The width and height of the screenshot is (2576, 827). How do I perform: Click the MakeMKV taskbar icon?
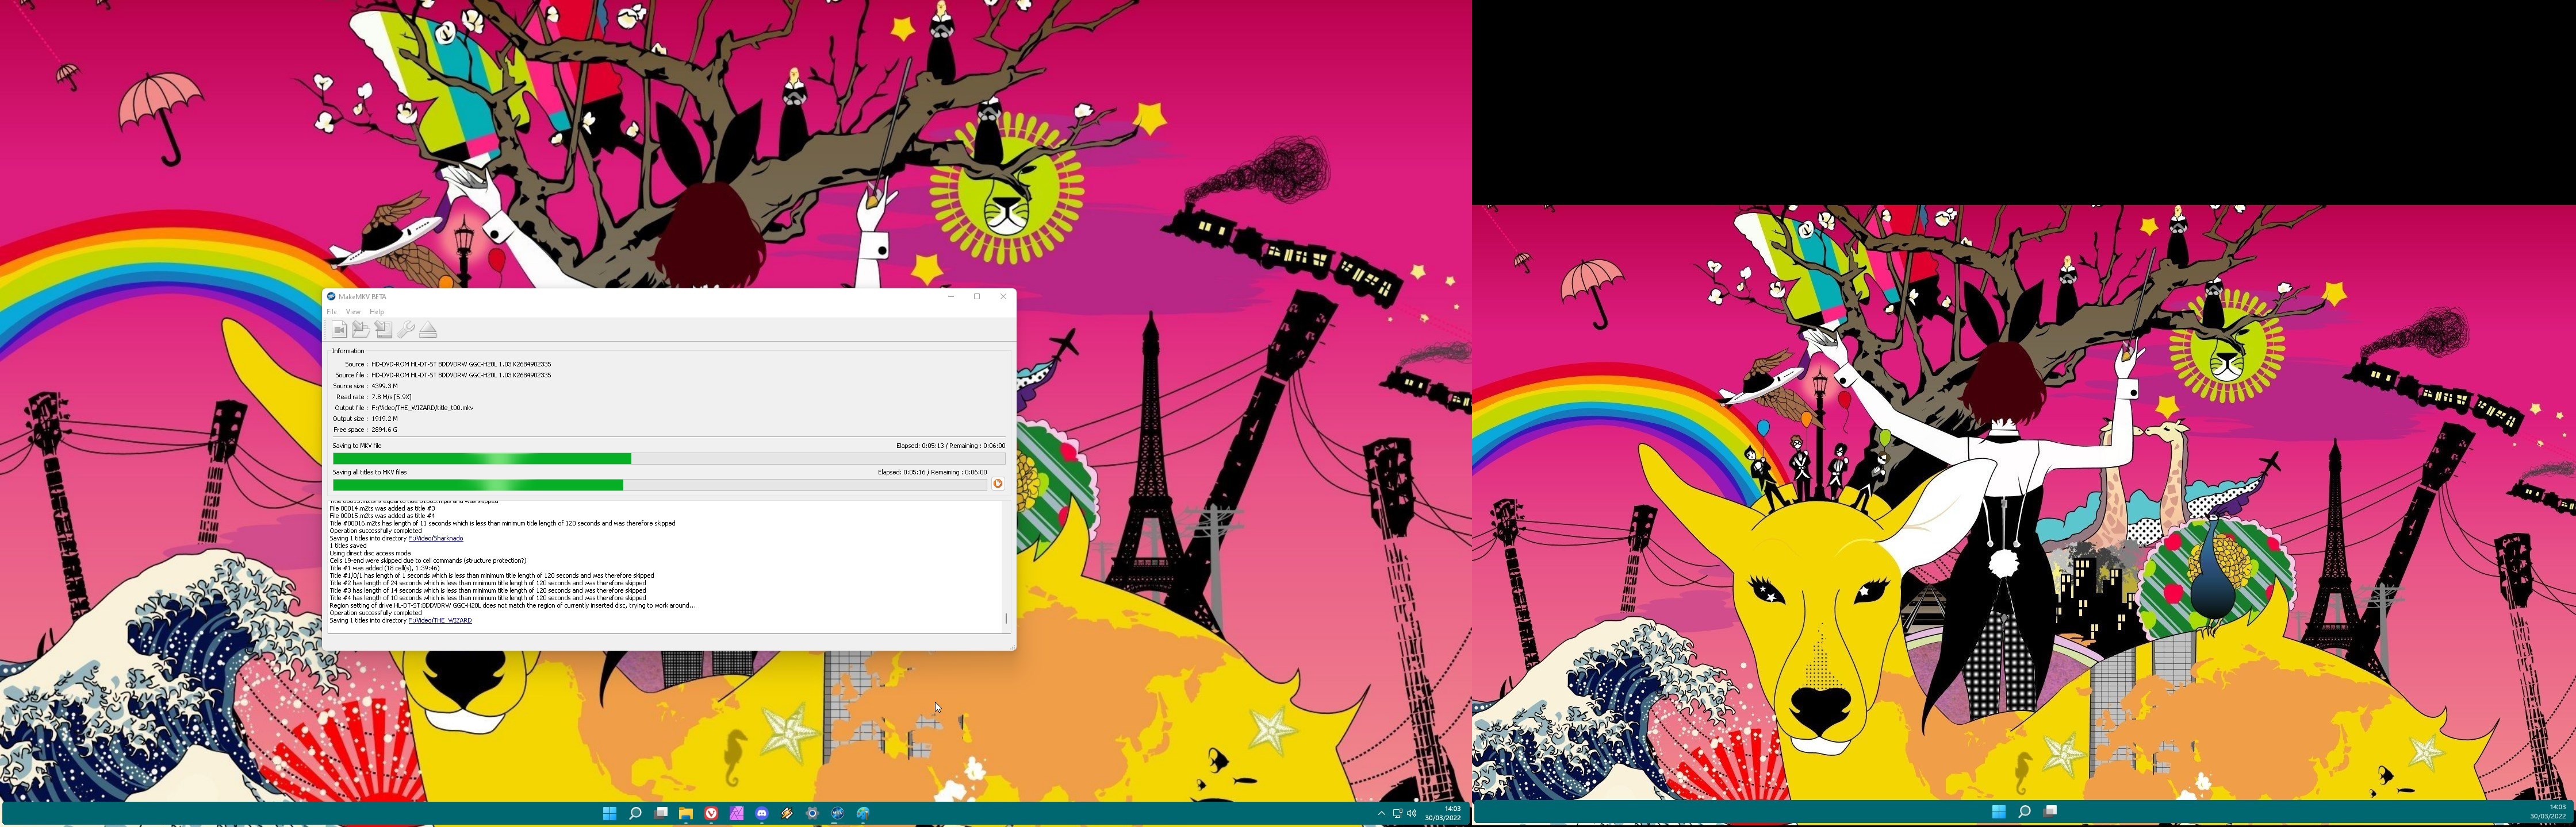tap(838, 813)
